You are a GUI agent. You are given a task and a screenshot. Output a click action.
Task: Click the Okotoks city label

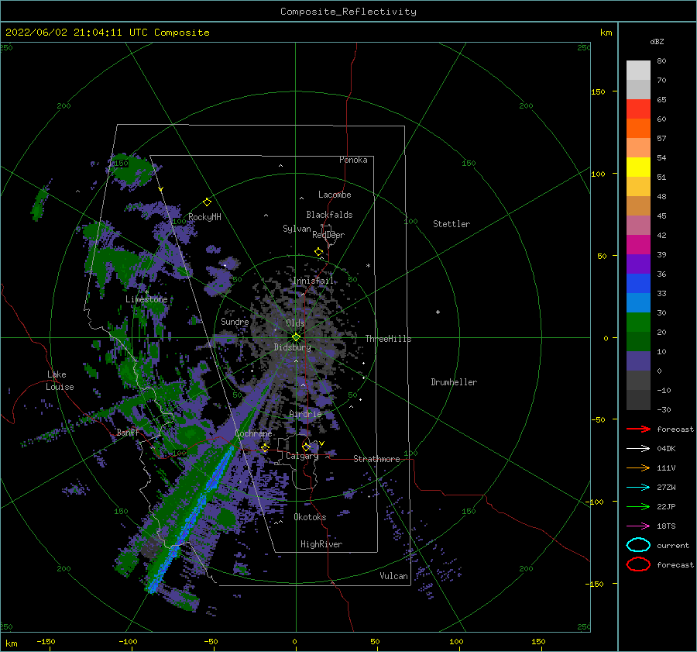pyautogui.click(x=310, y=517)
